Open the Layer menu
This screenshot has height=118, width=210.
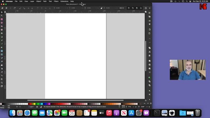point(32,1)
